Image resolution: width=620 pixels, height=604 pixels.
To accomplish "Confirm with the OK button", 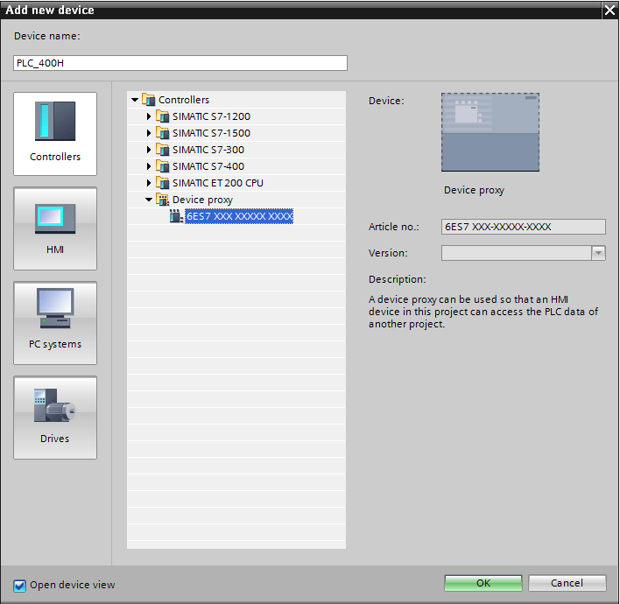I will 483,583.
